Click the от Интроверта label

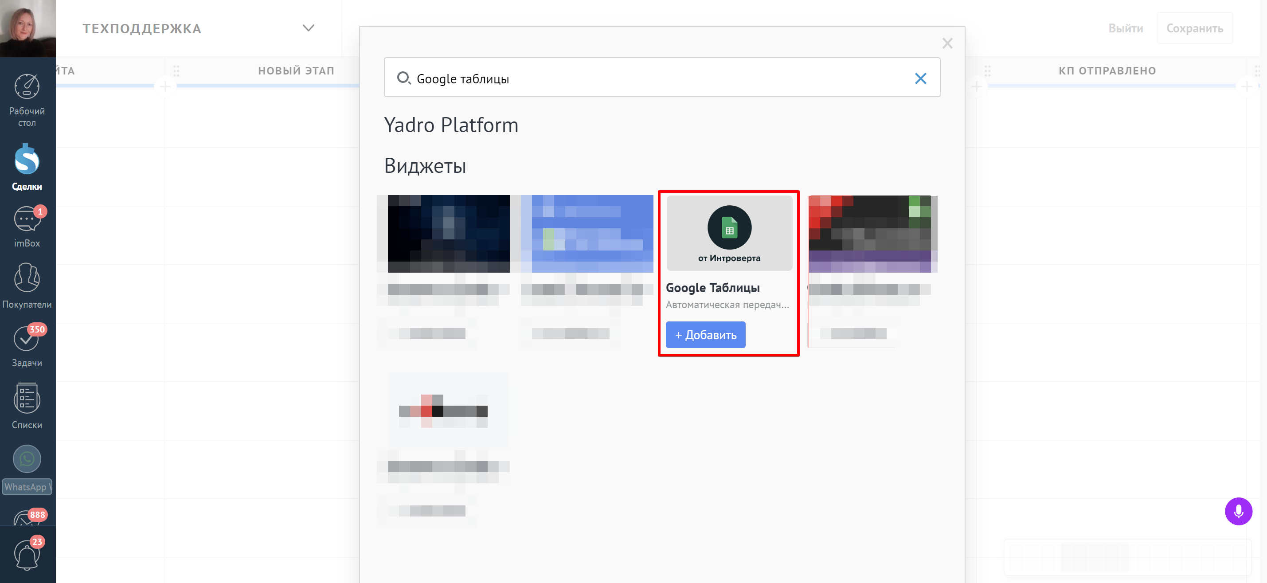point(729,258)
